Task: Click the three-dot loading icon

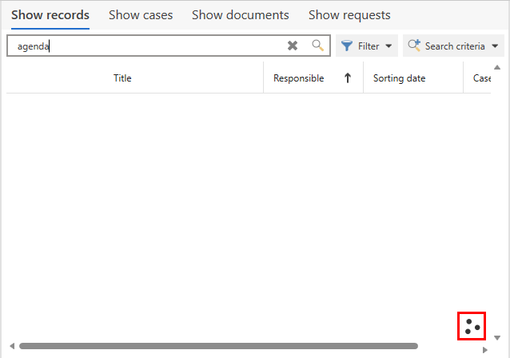Action: point(472,325)
